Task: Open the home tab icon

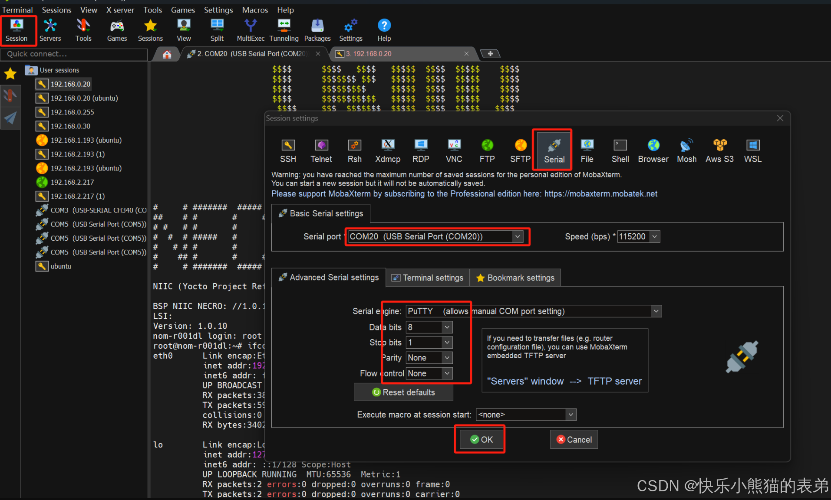Action: [x=167, y=54]
